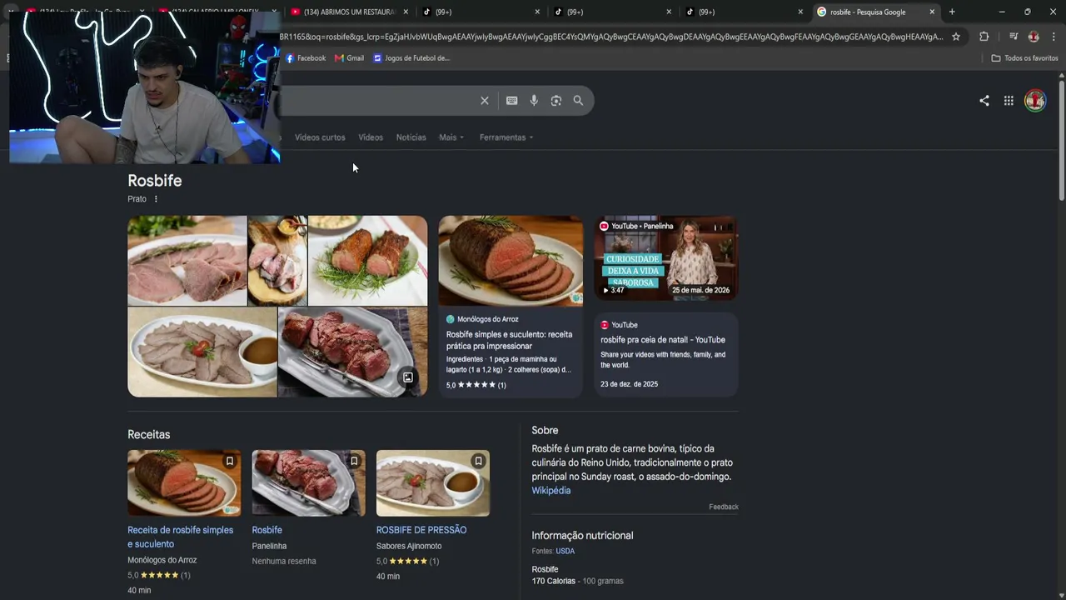Open the Panelinha Rosbife recipe link
The image size is (1066, 600).
tap(267, 530)
